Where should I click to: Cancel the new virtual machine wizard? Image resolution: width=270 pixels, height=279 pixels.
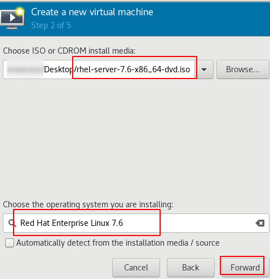coord(136,268)
